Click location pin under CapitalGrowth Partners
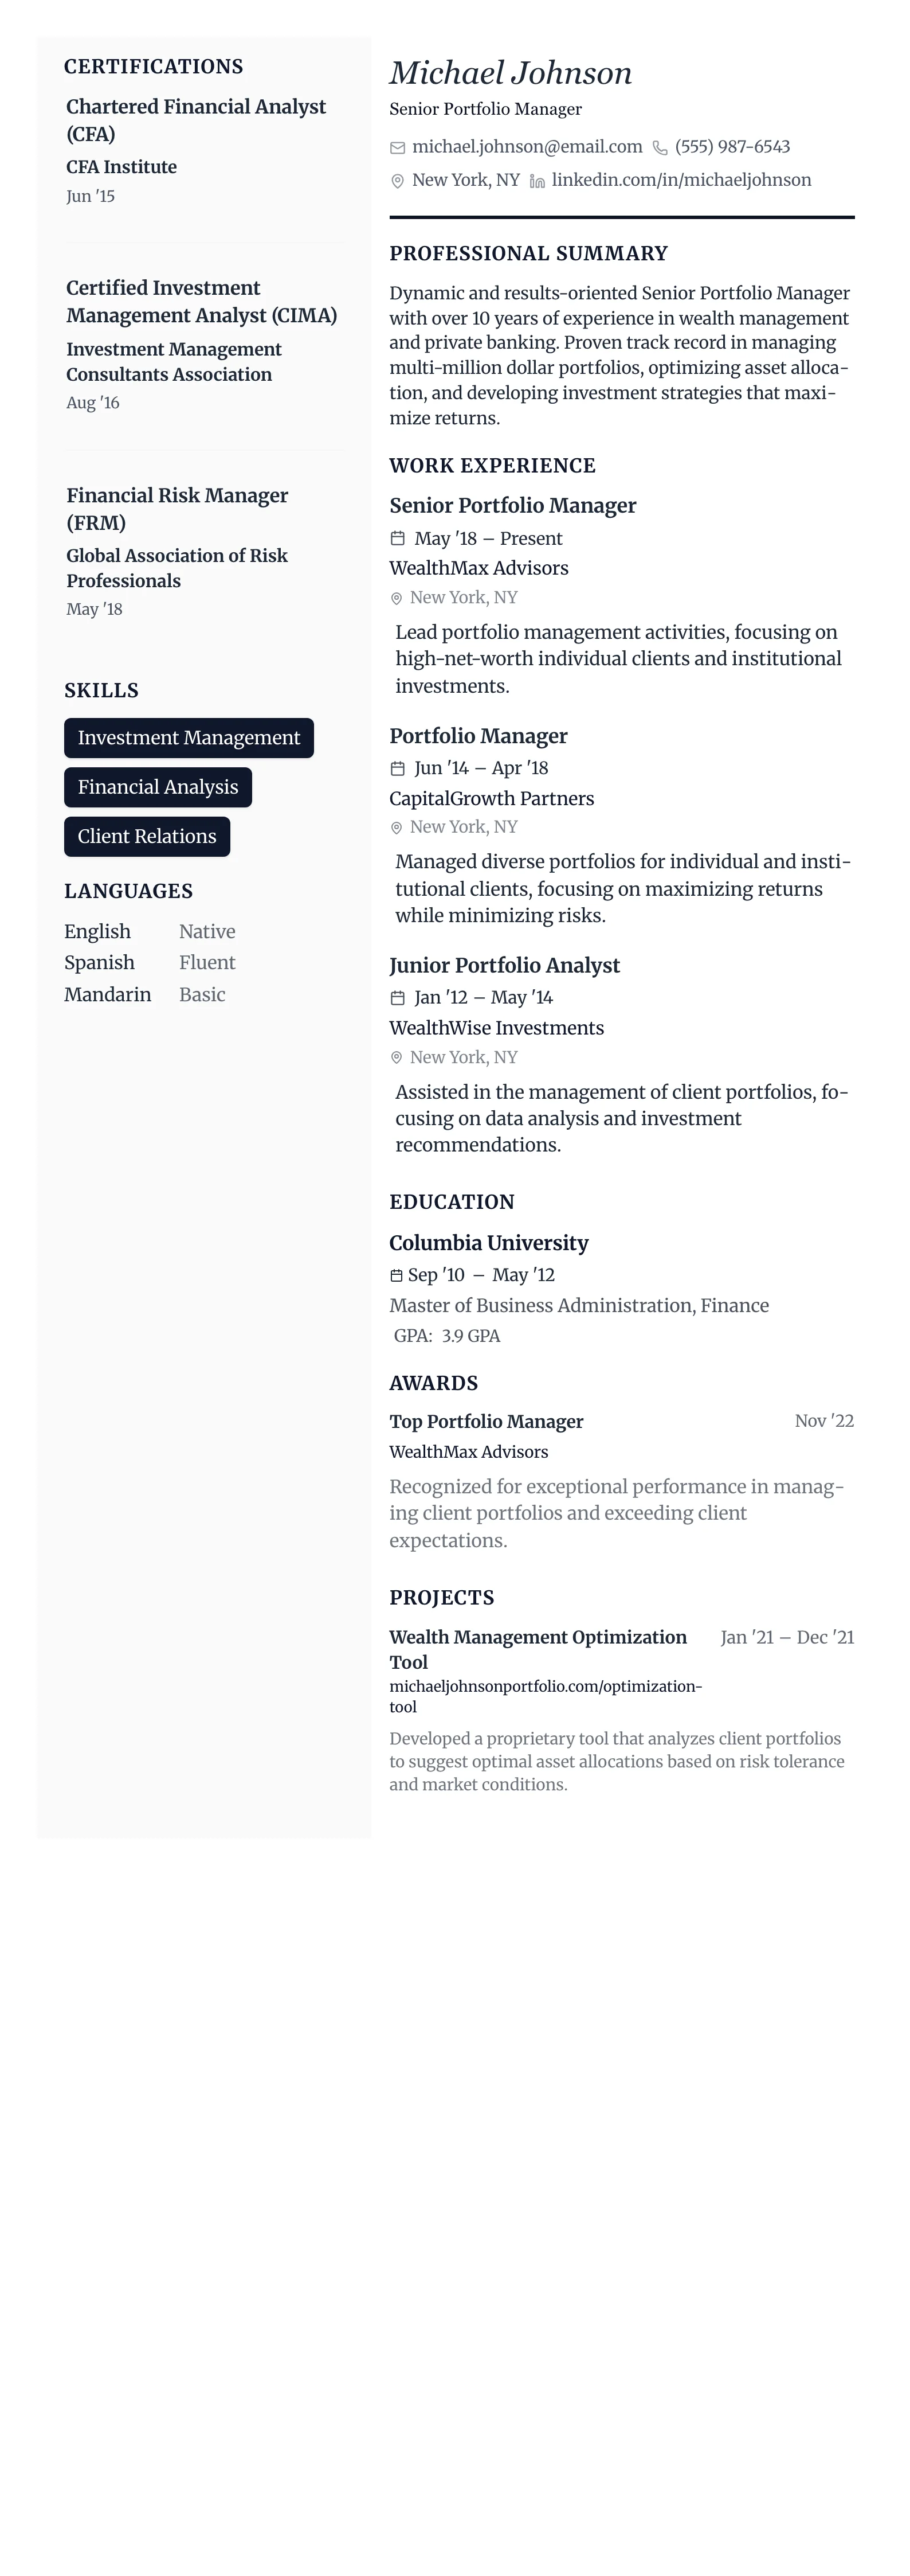Viewport: 910px width, 2576px height. point(397,828)
